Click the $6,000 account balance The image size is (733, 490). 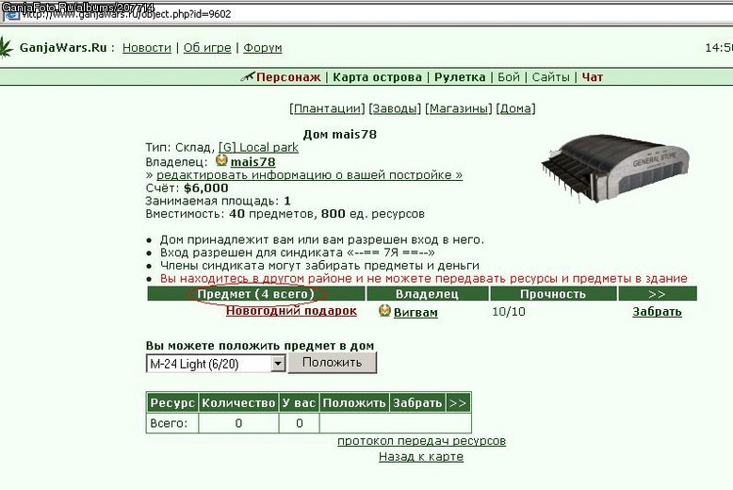tap(206, 188)
